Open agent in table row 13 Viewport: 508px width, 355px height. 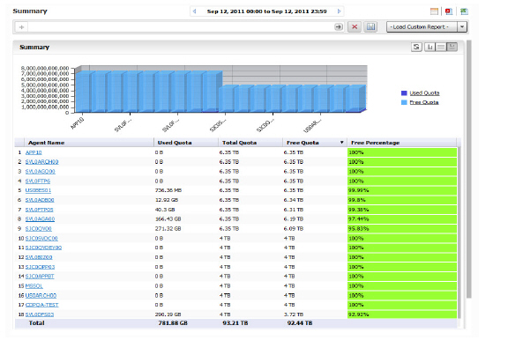40,267
